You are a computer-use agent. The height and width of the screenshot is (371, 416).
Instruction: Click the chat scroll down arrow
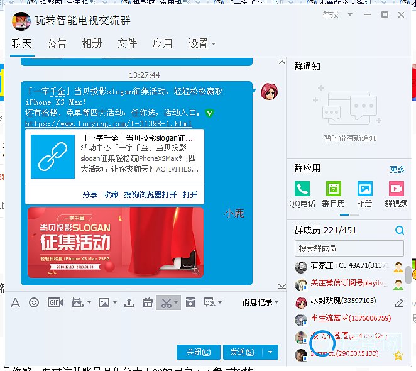coord(282,286)
